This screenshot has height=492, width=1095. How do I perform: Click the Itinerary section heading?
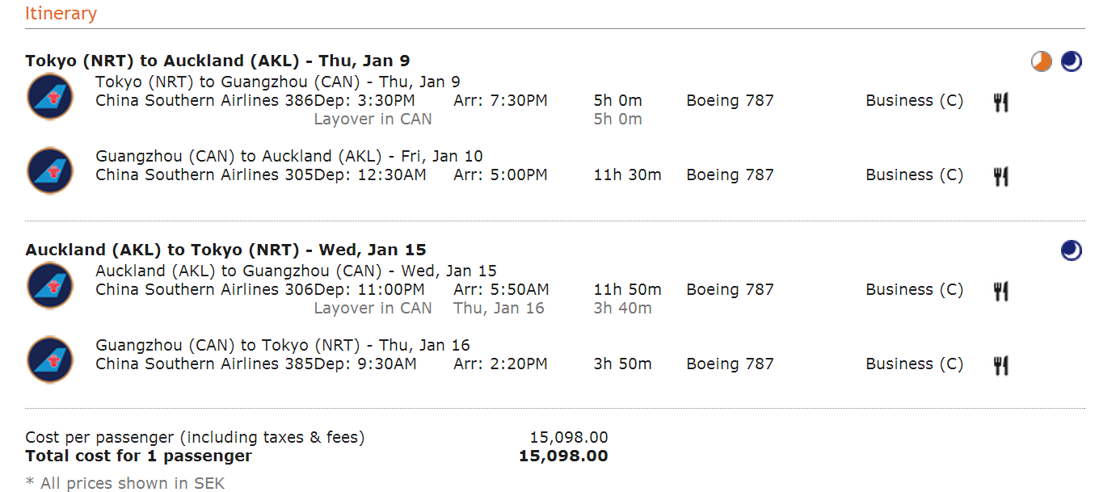pyautogui.click(x=61, y=14)
